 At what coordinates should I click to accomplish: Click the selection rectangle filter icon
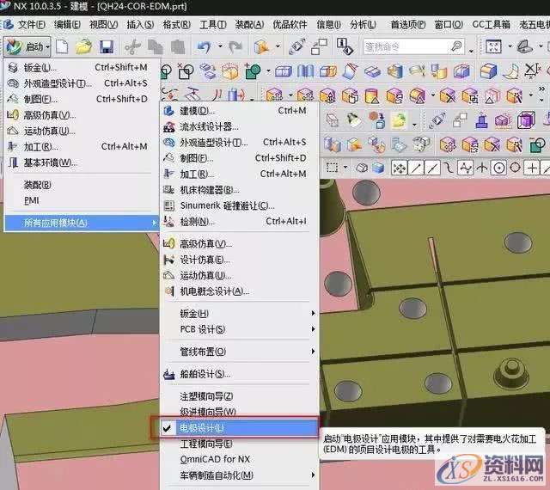tap(332, 168)
